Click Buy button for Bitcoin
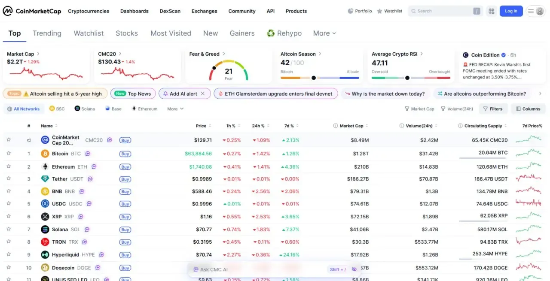 [x=125, y=154]
